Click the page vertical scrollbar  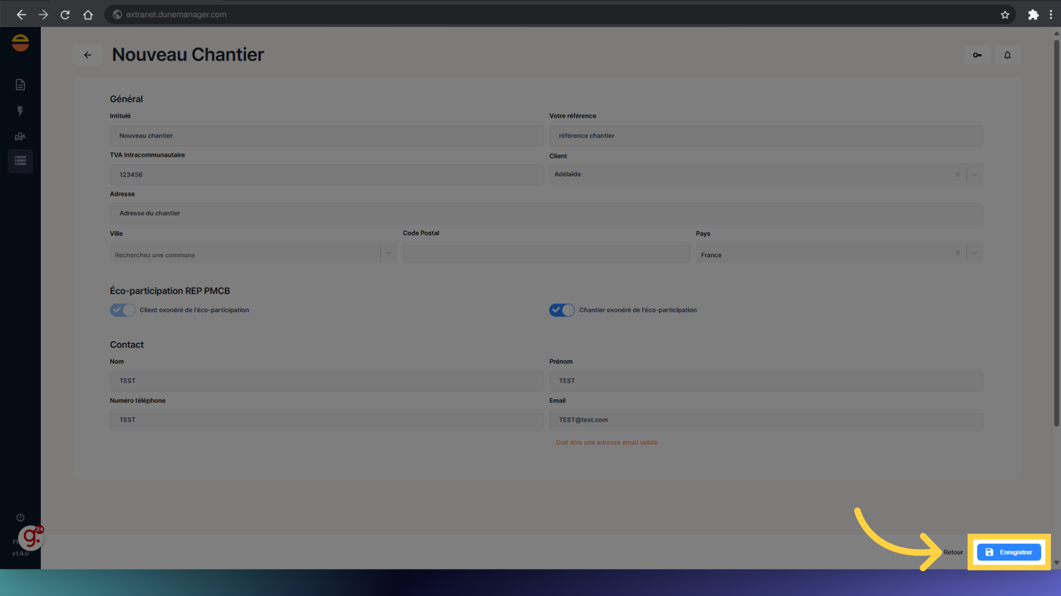tap(1057, 232)
